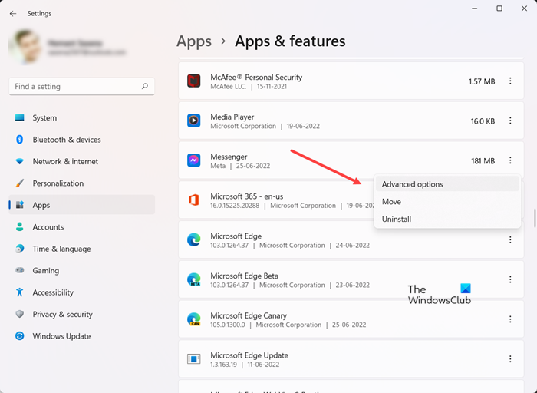Click the Accessibility figure icon

click(20, 292)
